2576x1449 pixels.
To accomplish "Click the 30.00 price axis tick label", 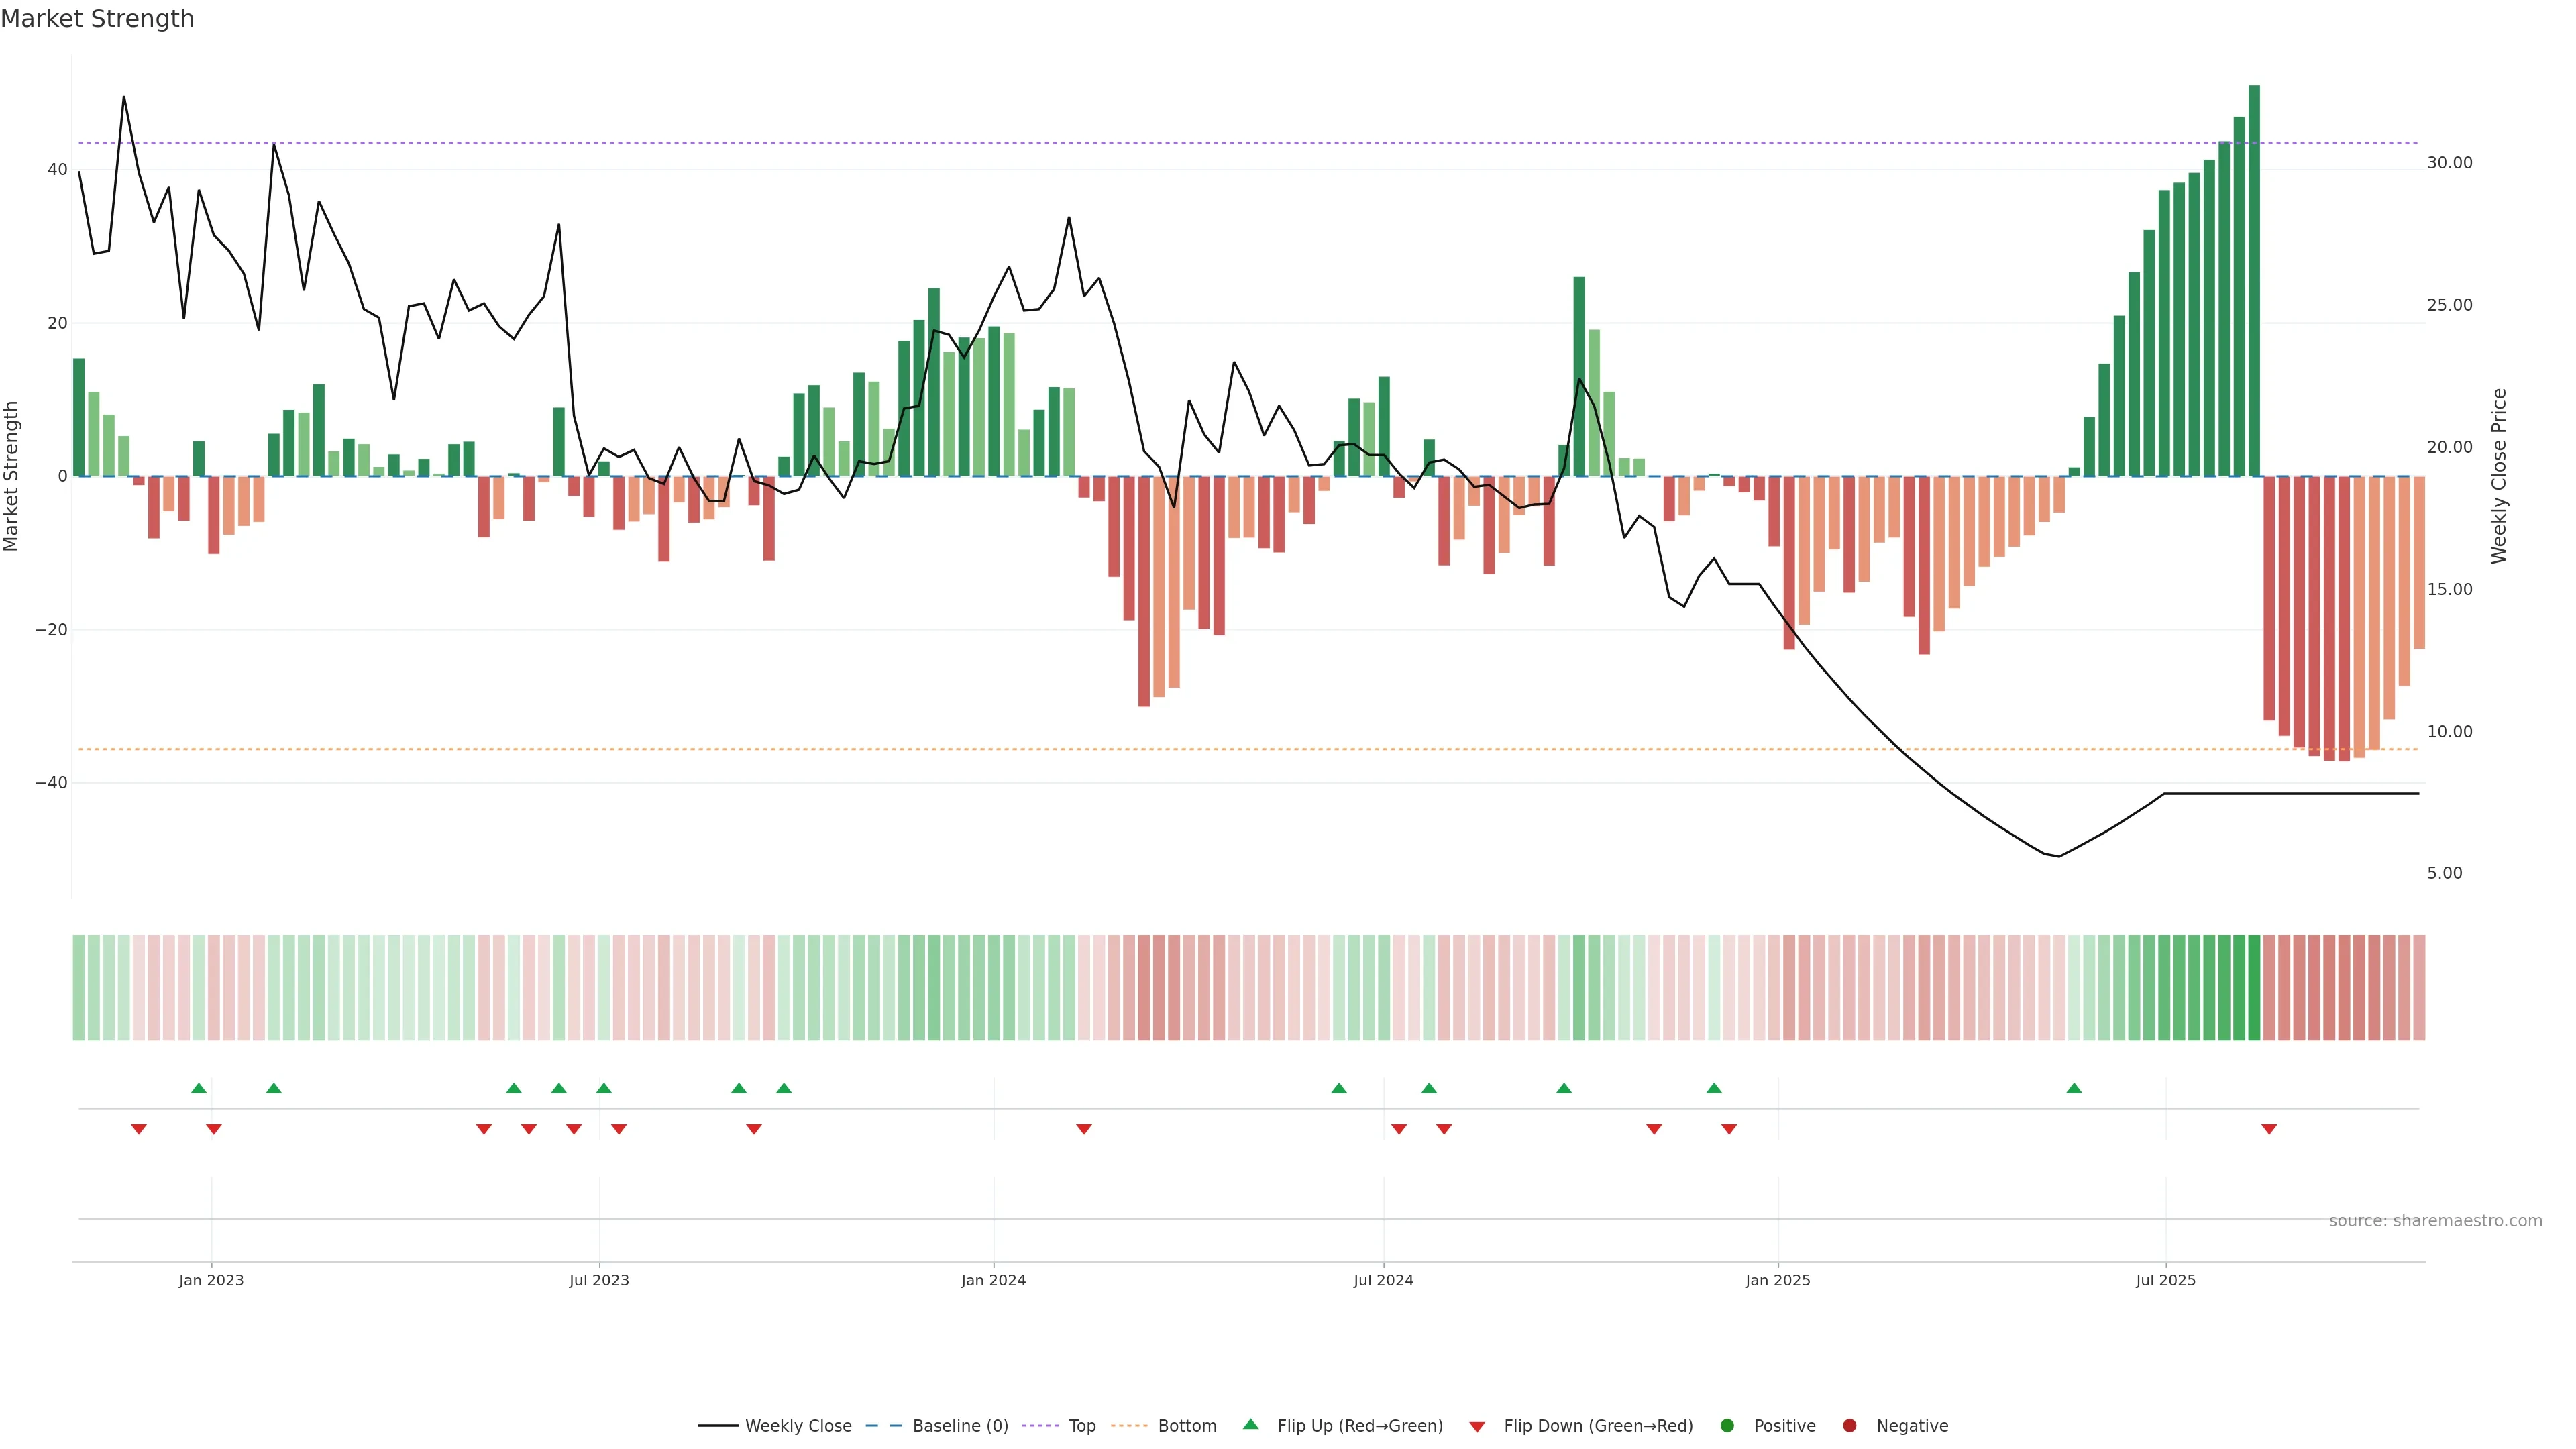I will pyautogui.click(x=2449, y=163).
